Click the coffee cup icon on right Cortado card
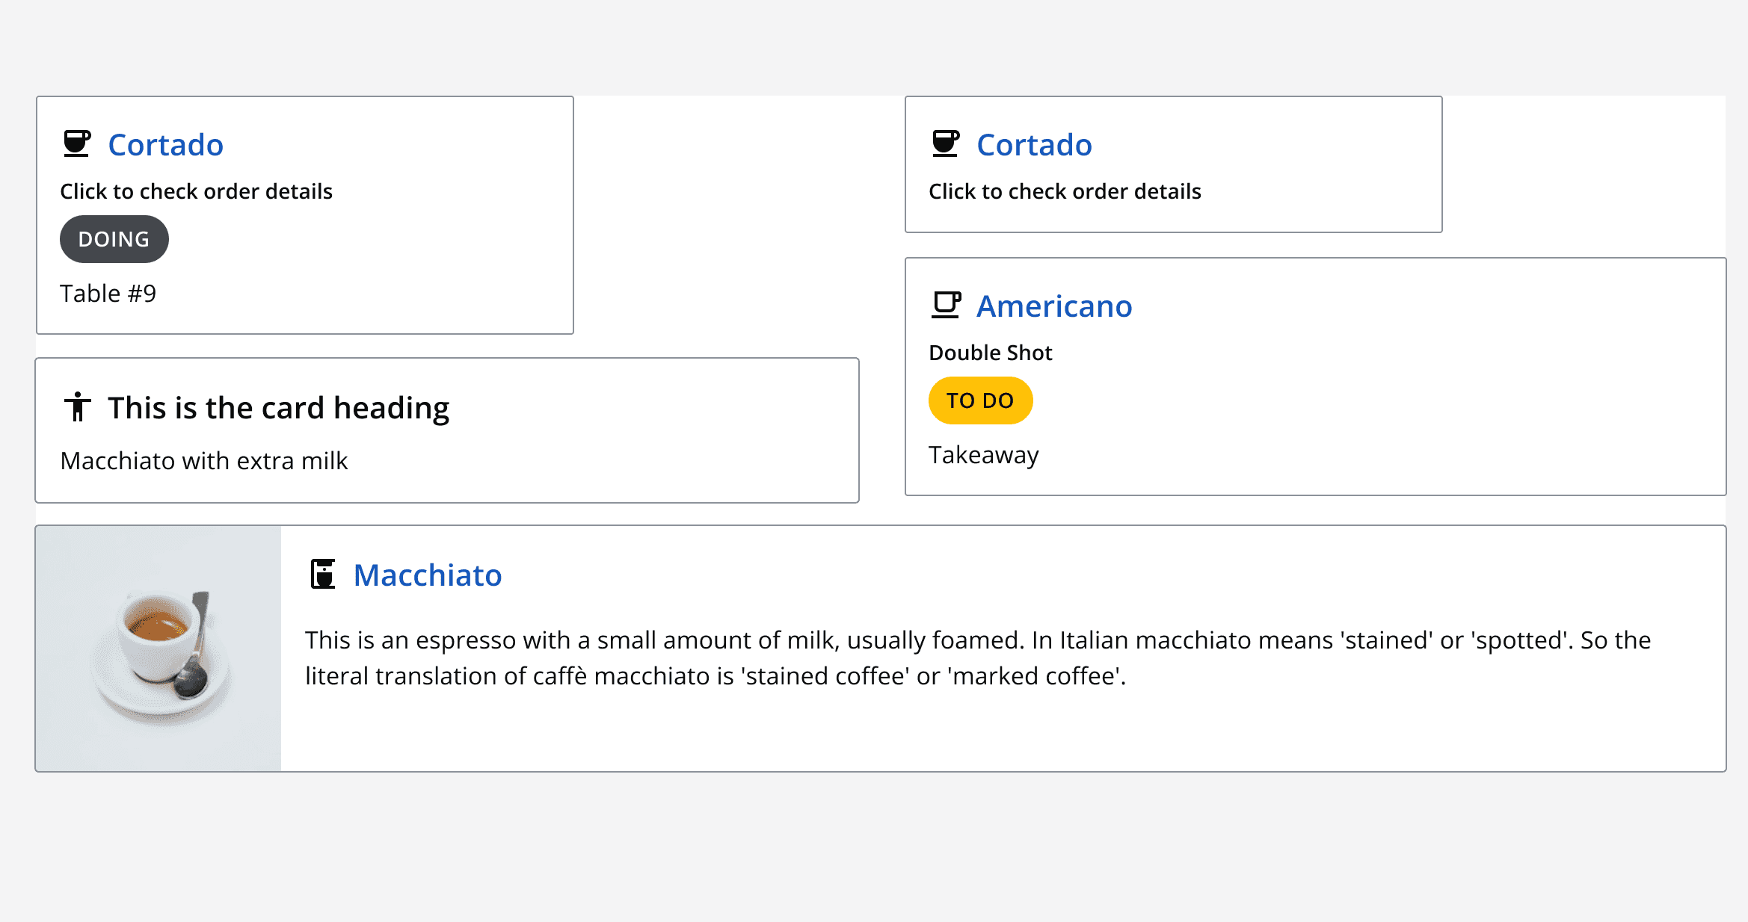The width and height of the screenshot is (1748, 922). coord(947,143)
